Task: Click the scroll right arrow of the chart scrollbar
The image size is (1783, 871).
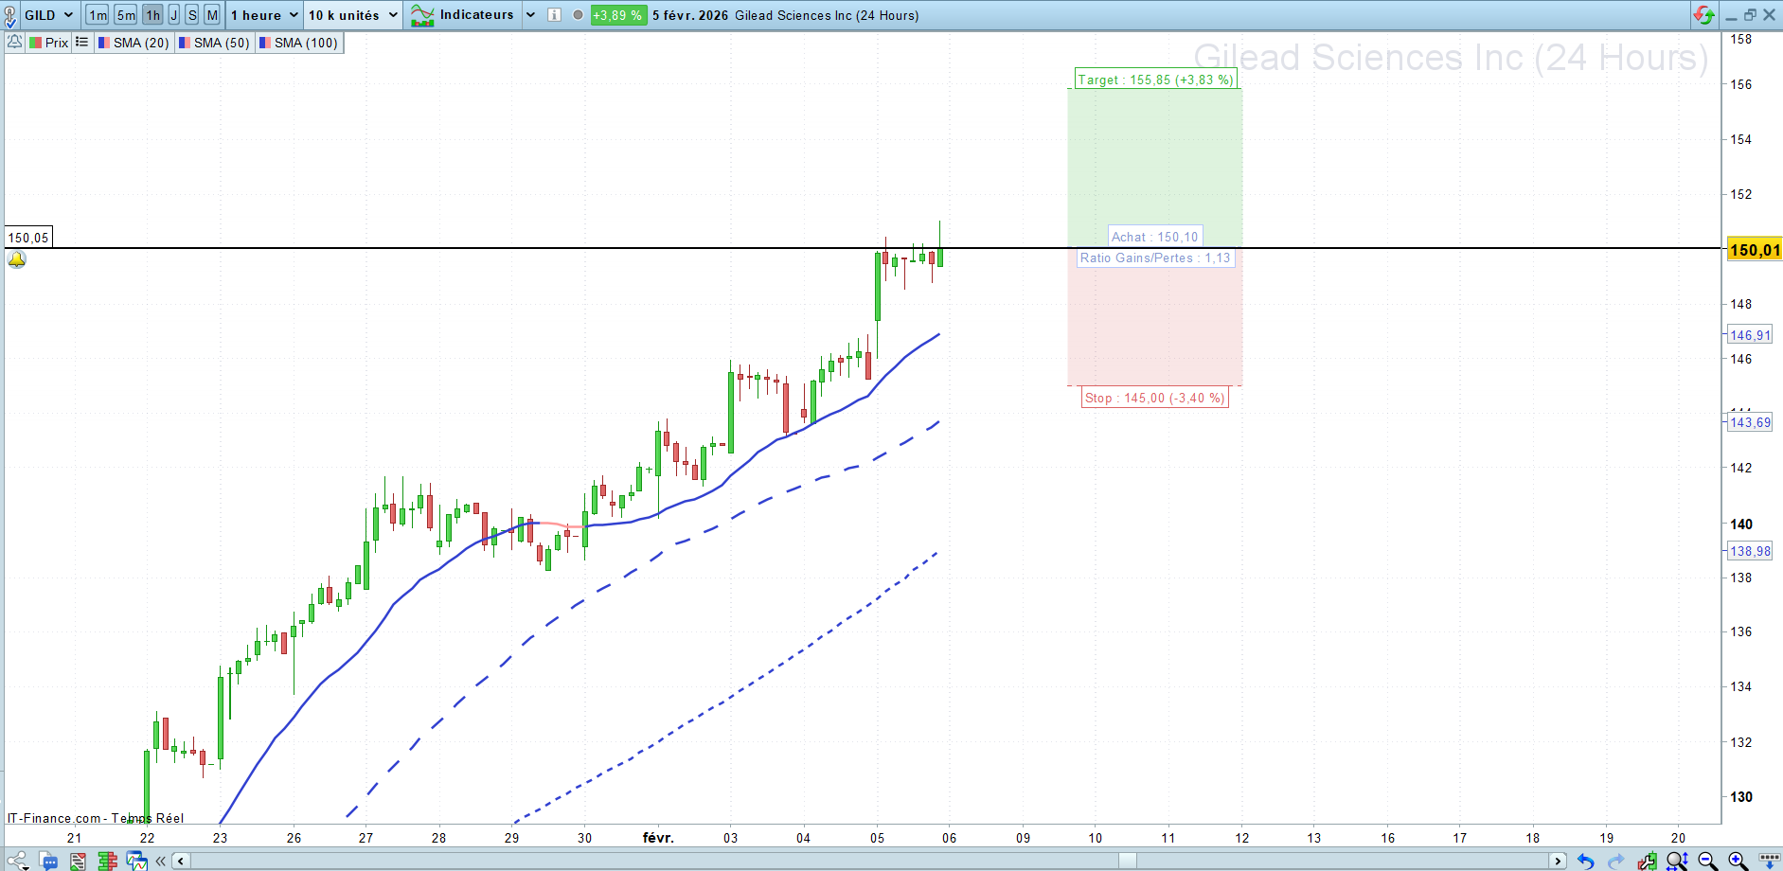Action: coord(1558,861)
